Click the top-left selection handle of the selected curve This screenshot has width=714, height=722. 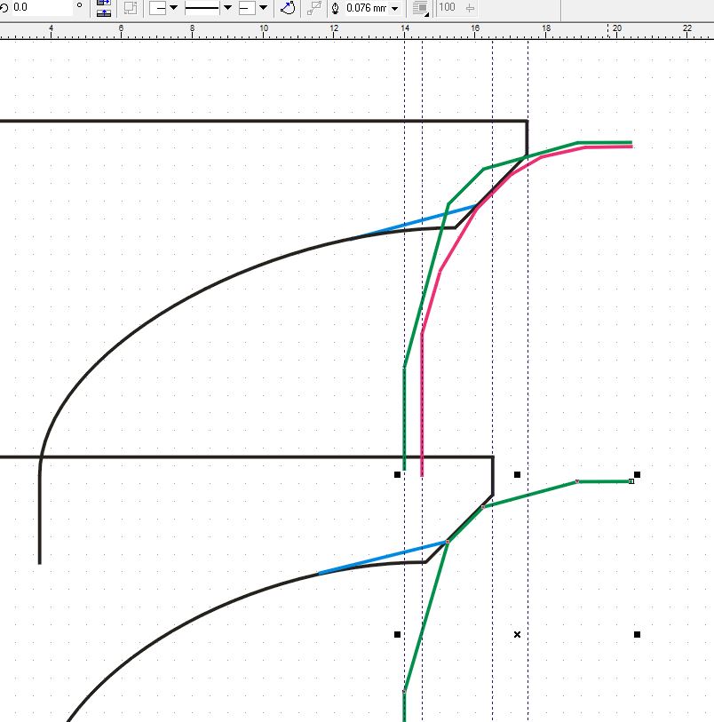397,474
